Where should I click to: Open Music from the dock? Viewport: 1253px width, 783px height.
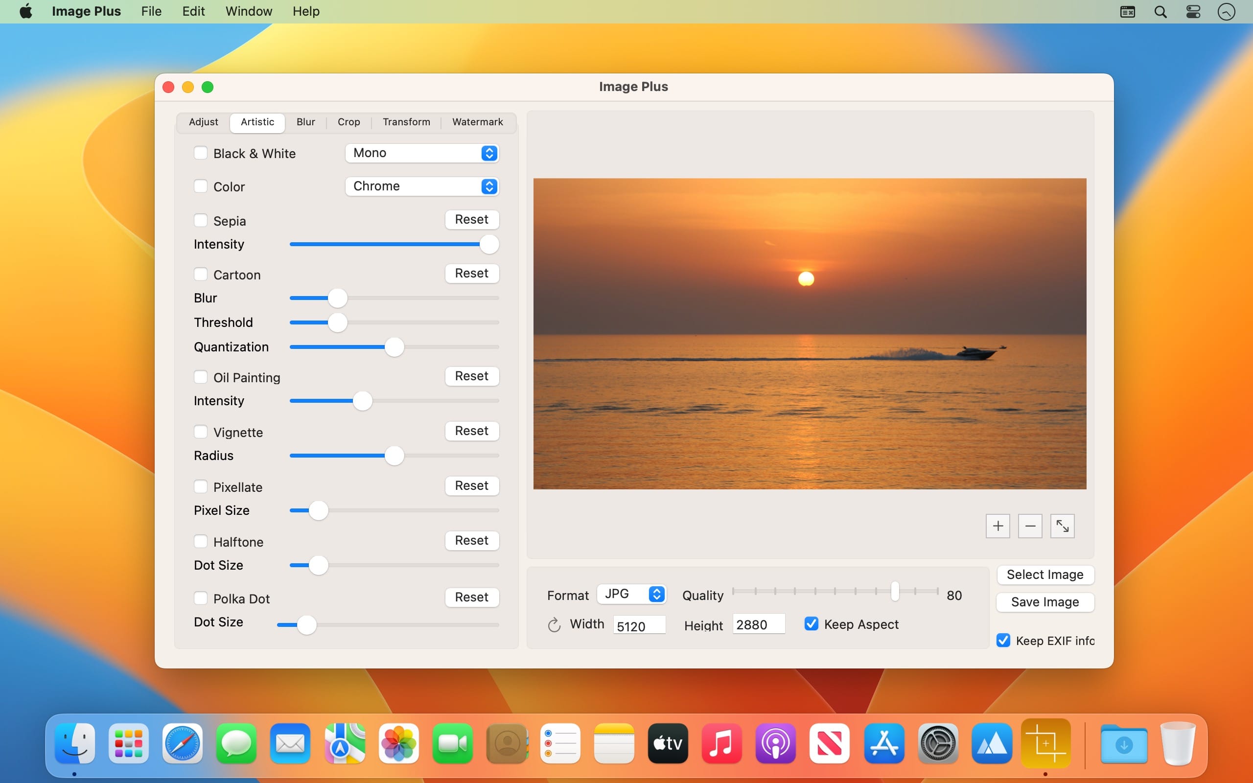pos(722,744)
